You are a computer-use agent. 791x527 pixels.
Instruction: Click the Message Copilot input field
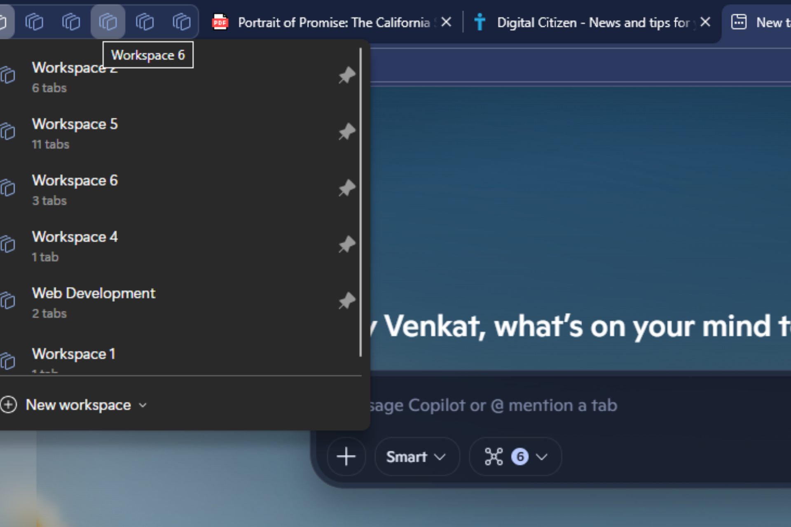(577, 405)
